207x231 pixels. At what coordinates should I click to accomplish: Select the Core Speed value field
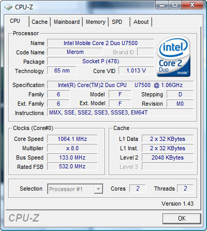[72, 139]
